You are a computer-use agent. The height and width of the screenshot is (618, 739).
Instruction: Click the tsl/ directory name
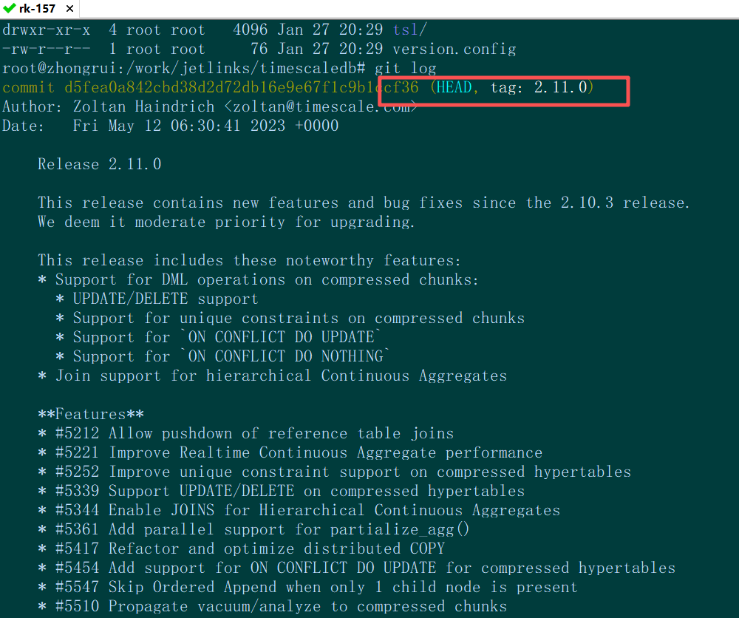click(x=409, y=30)
